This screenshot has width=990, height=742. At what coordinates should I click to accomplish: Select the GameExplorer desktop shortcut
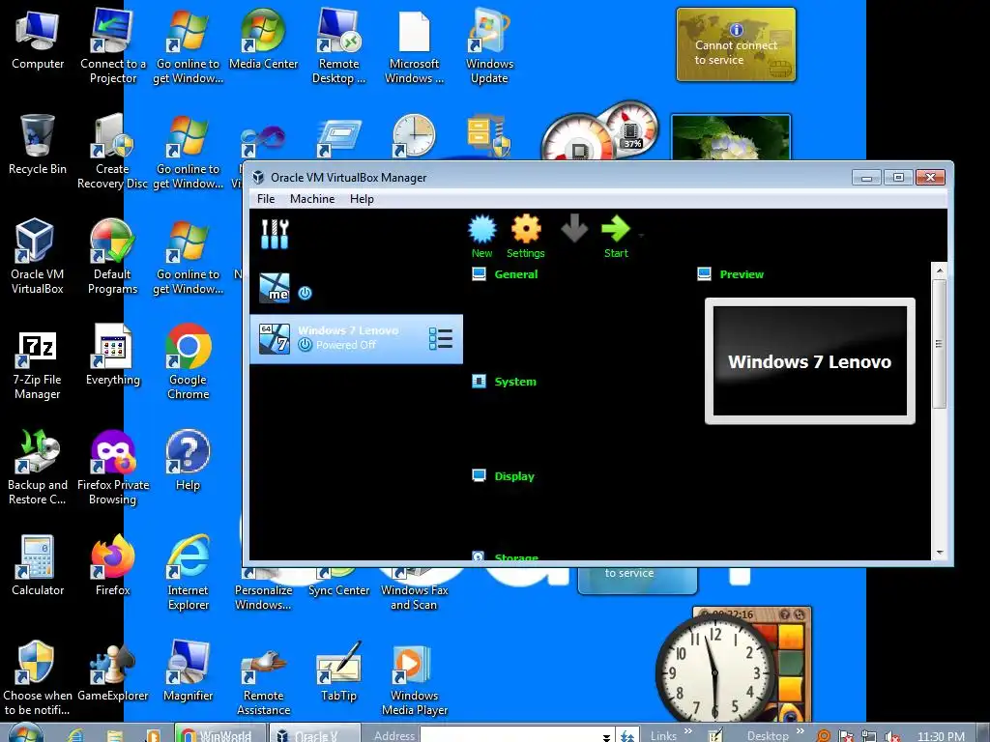pos(113,671)
